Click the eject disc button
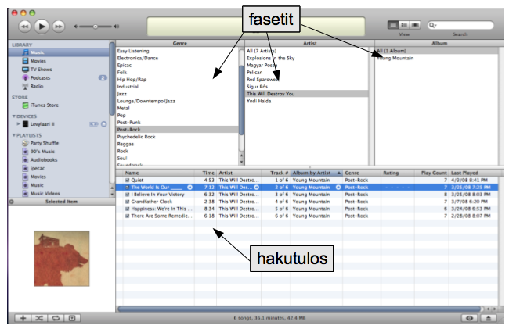Viewport: 509px width, 329px height. (488, 318)
